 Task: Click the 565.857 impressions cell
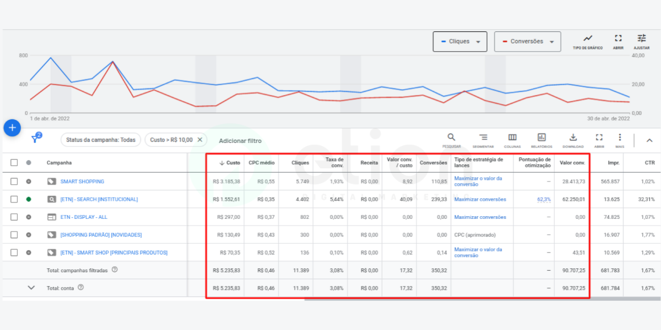tap(609, 182)
